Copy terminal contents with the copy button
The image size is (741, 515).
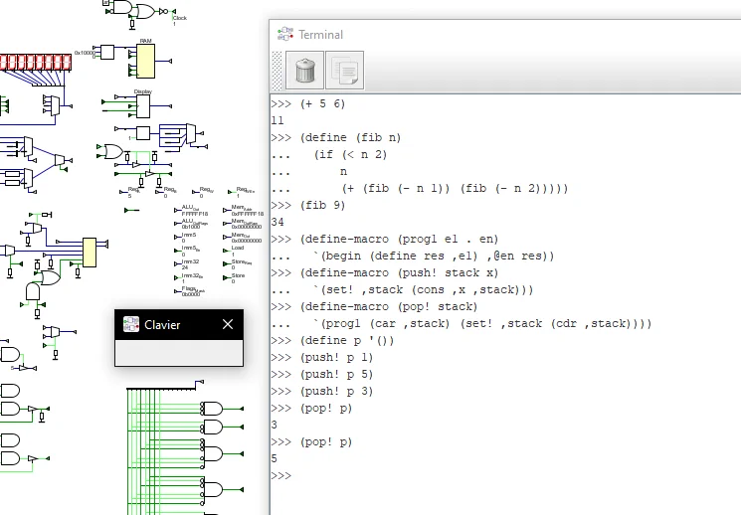345,71
